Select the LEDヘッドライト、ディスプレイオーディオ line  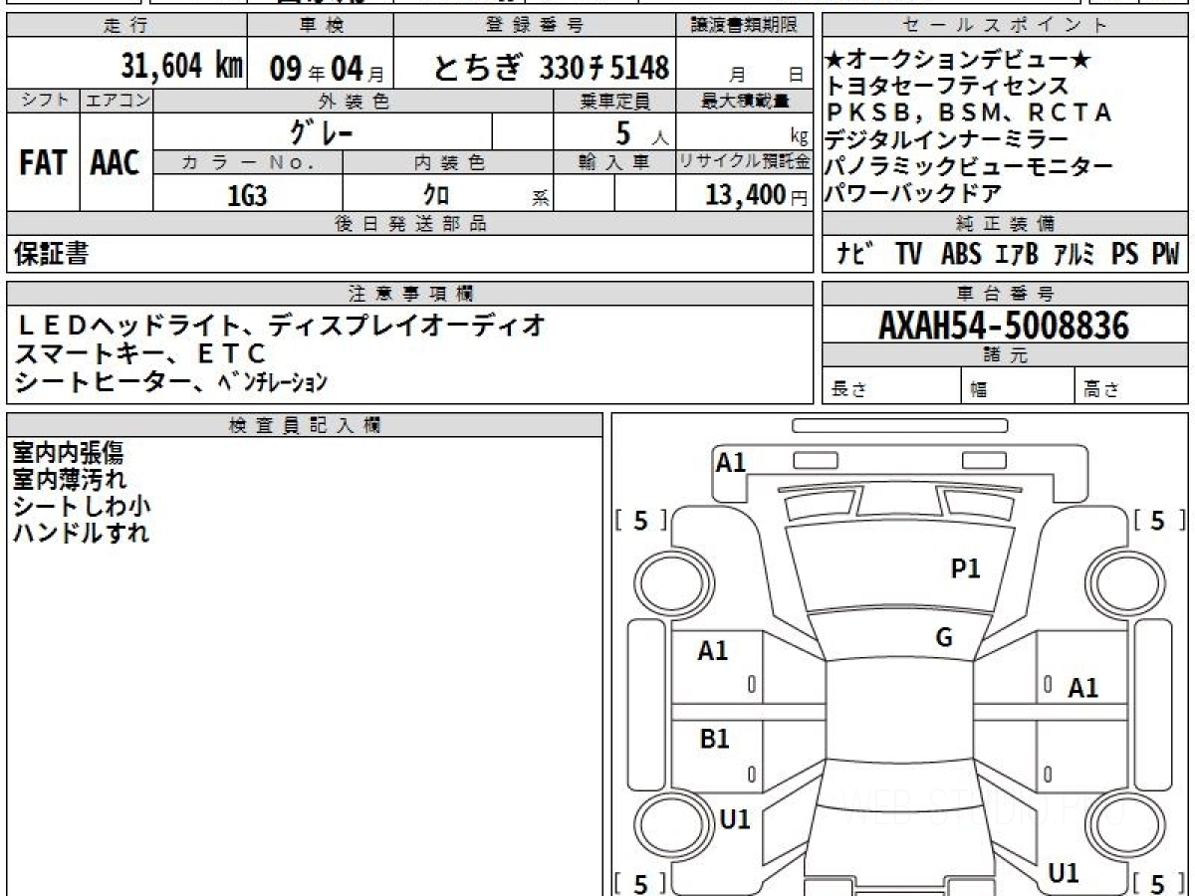pyautogui.click(x=281, y=325)
